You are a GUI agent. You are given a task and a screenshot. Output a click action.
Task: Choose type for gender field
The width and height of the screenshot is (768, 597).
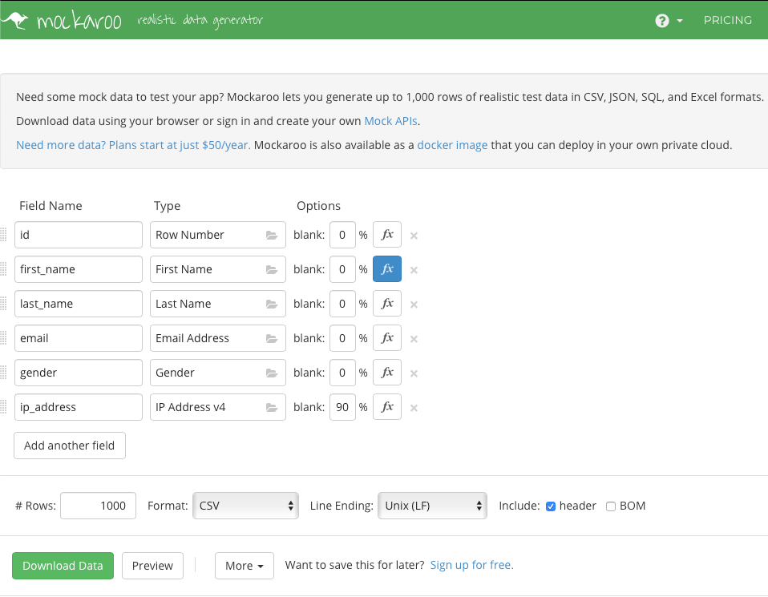click(218, 372)
